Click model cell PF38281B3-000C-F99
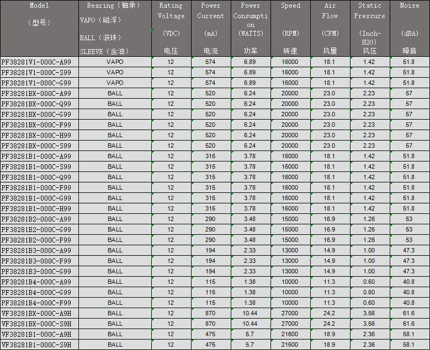 (x=39, y=261)
